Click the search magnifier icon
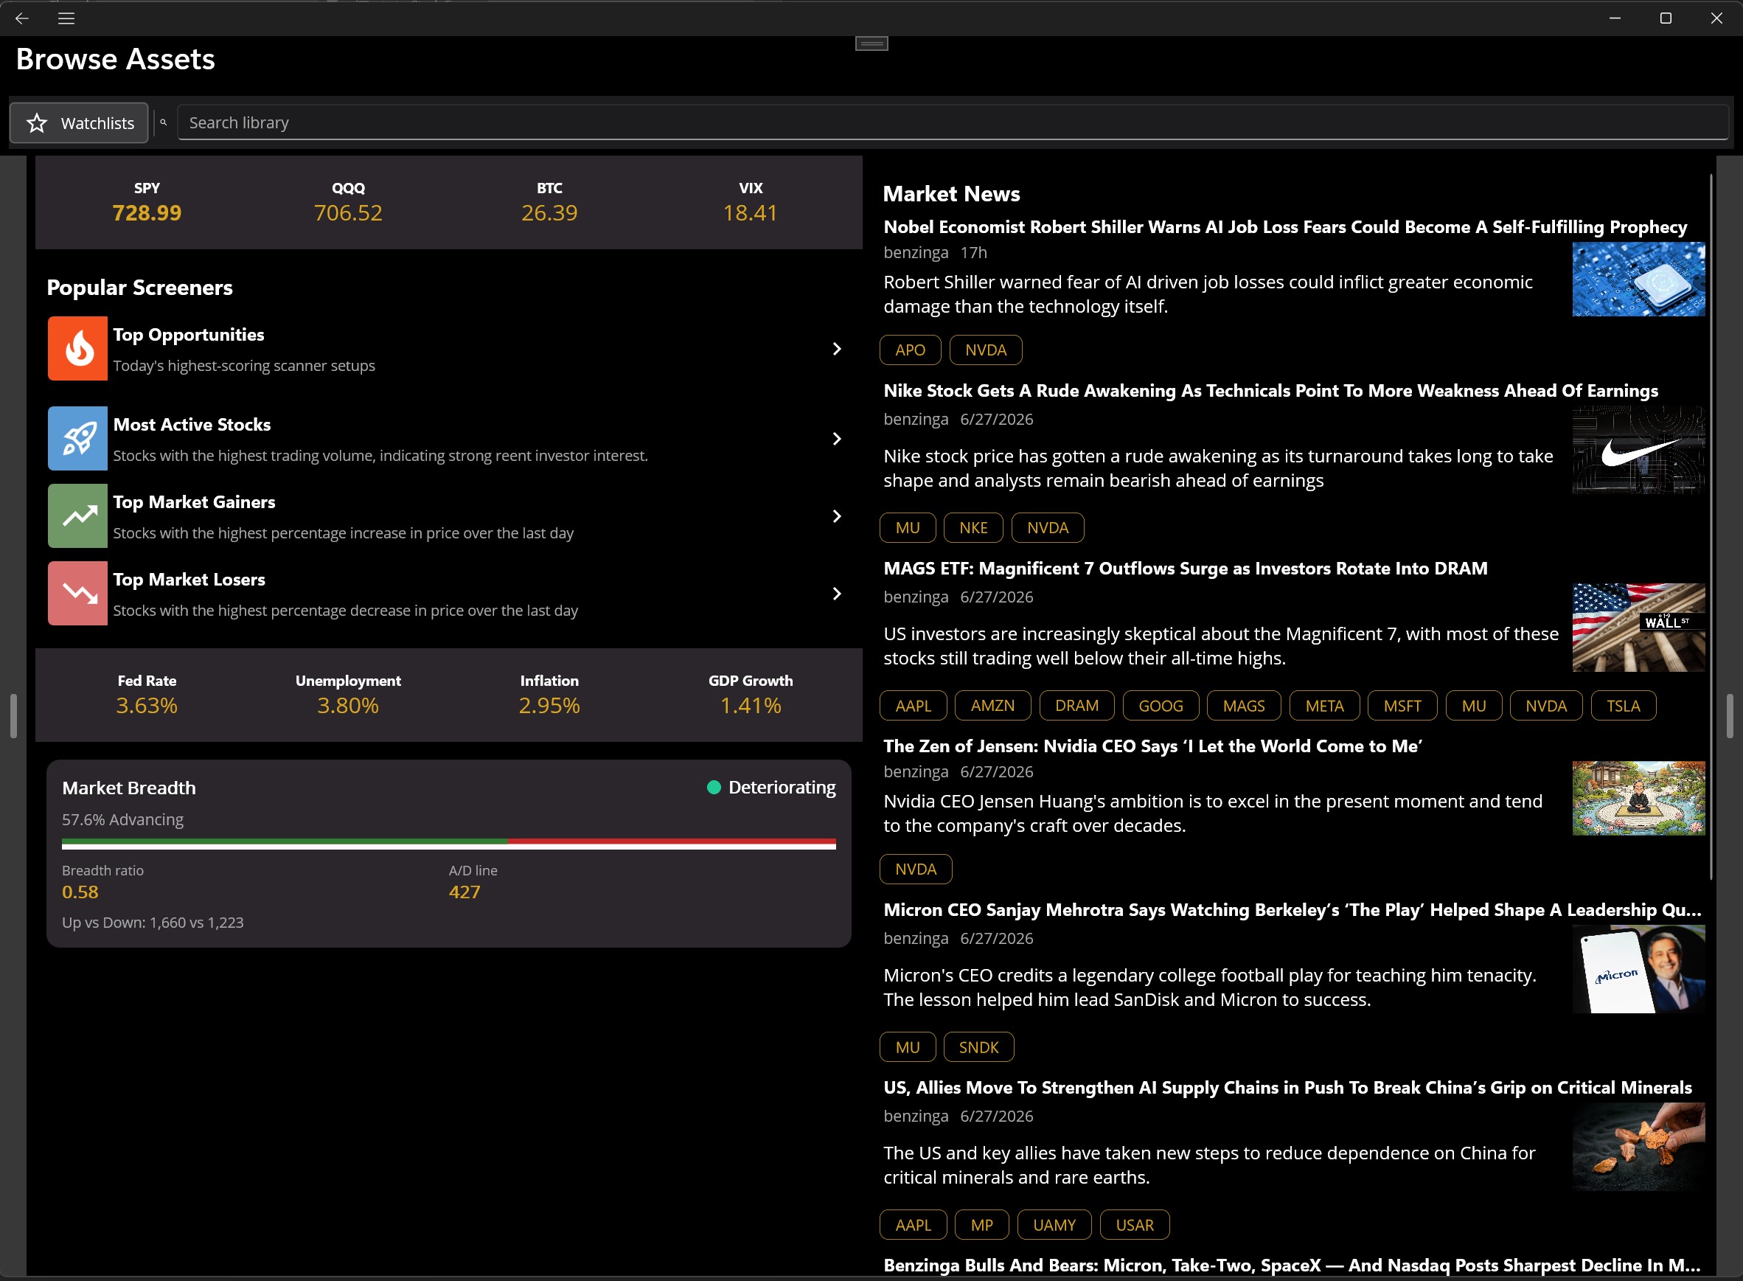Screen dimensions: 1743x1281 (164, 122)
